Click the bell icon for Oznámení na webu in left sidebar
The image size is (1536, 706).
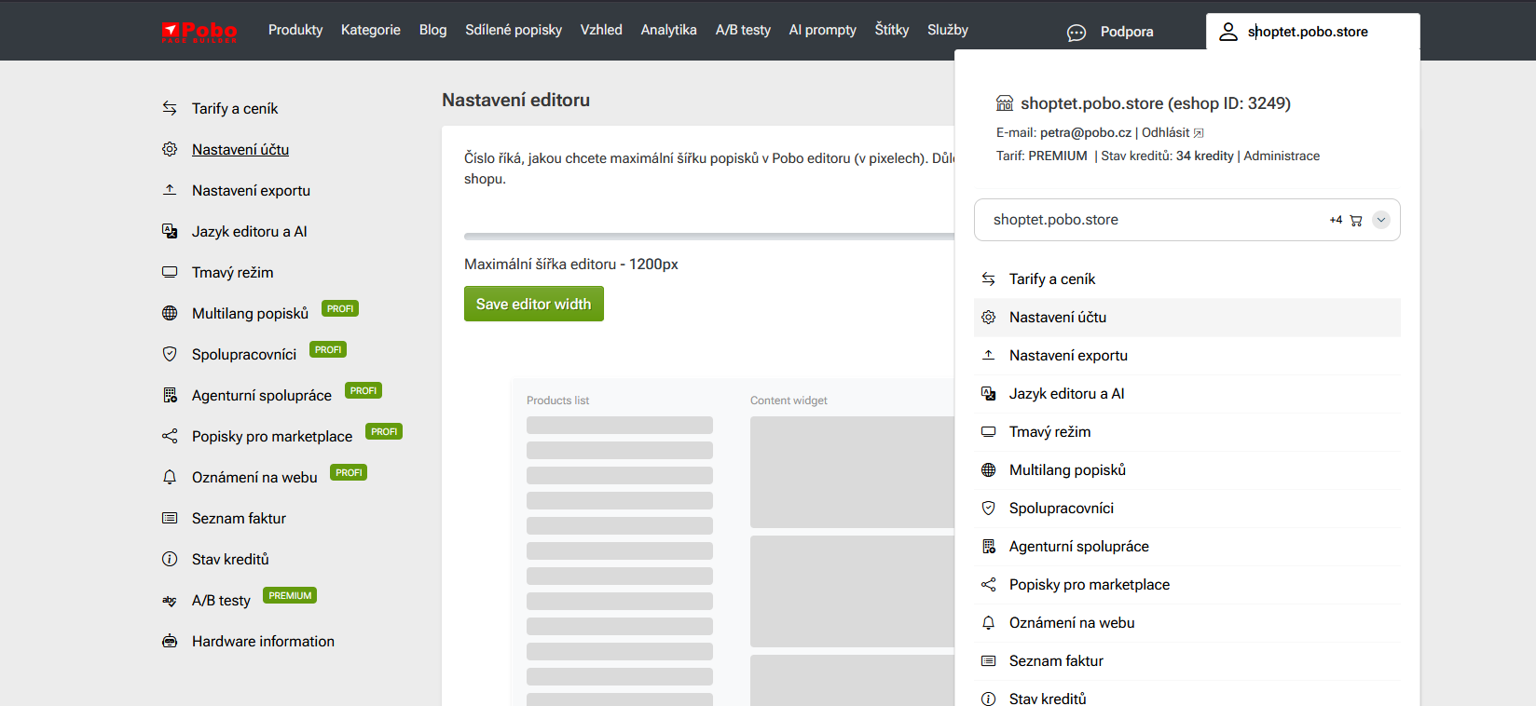click(170, 478)
